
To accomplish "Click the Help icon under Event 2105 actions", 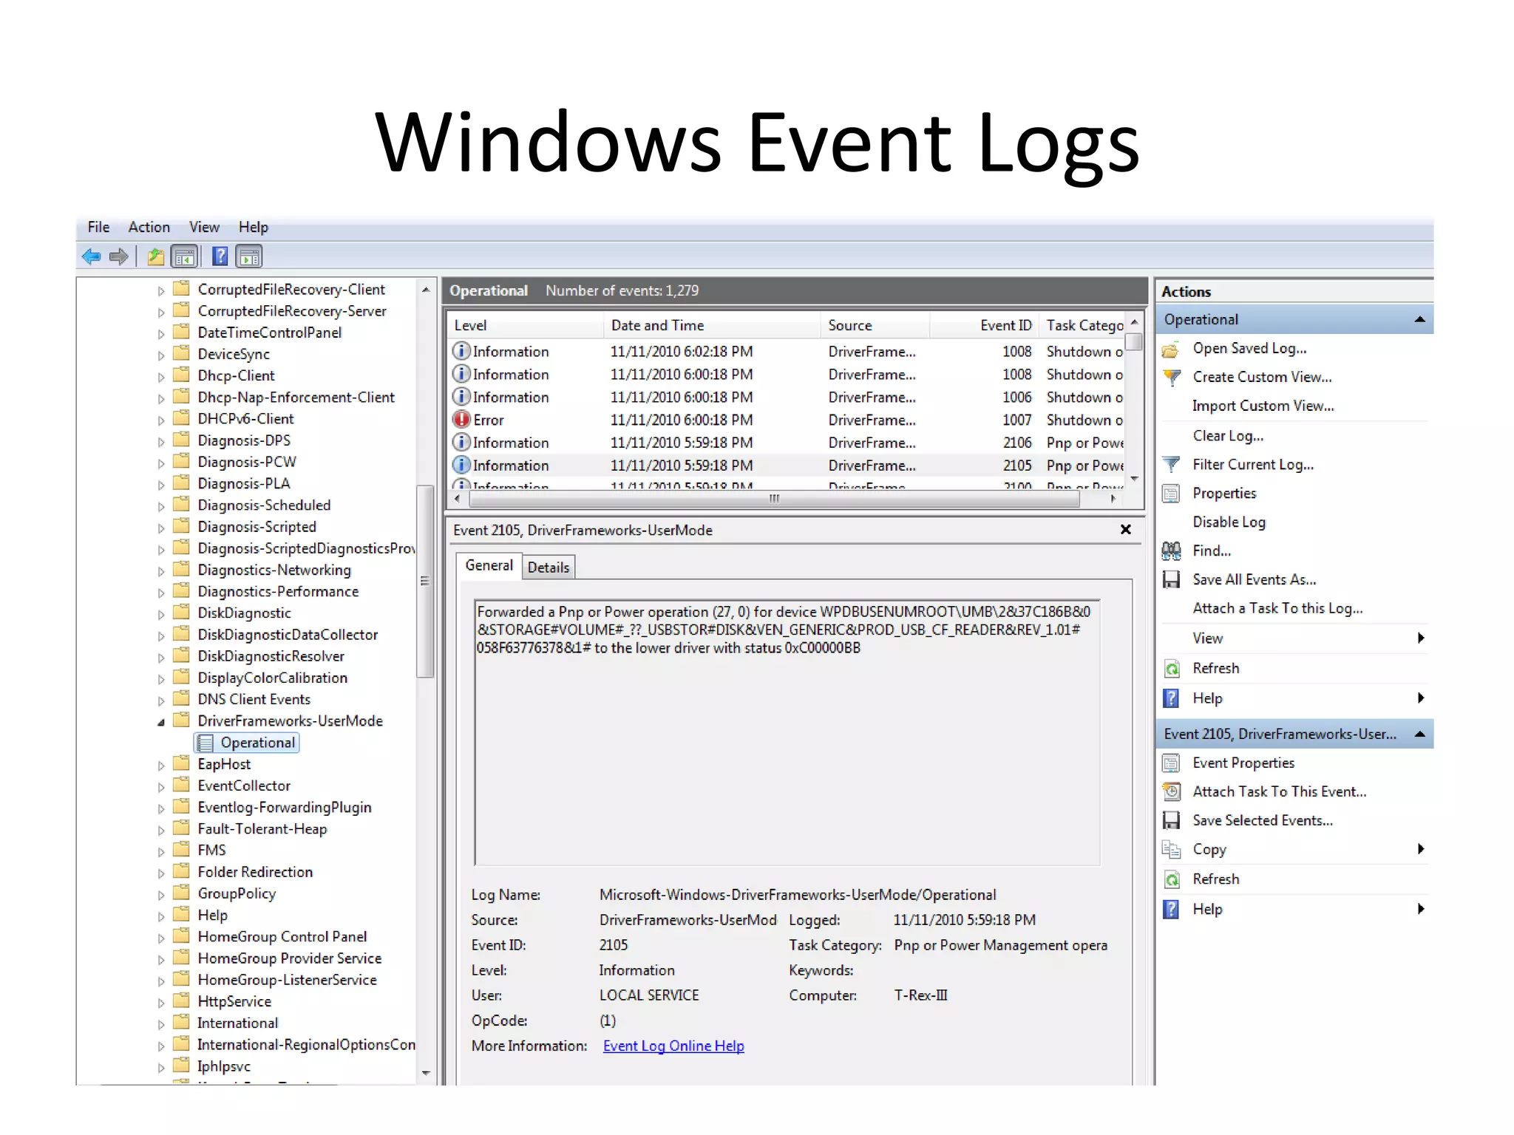I will coord(1171,910).
